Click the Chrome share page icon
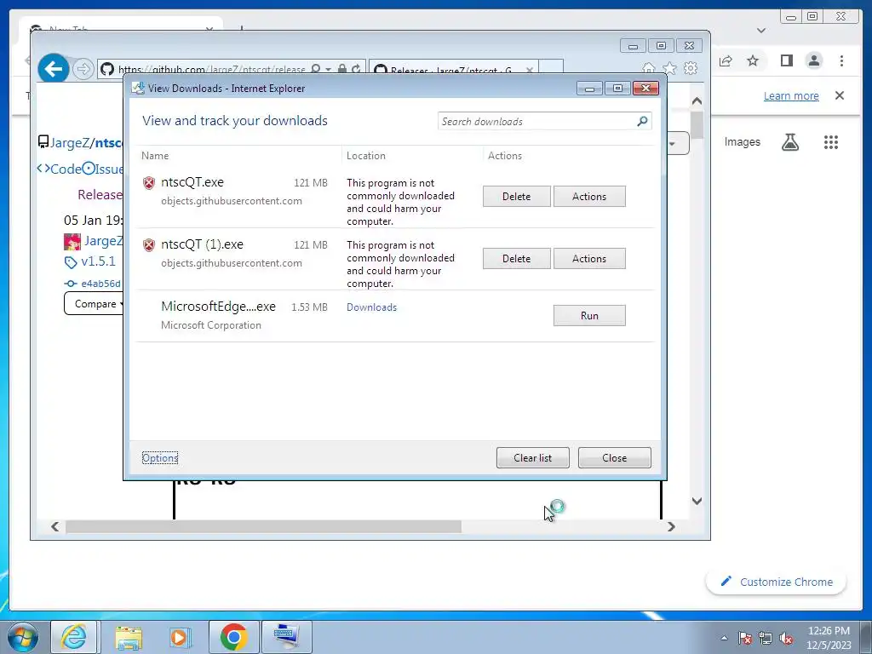Viewport: 872px width, 654px height. 726,60
